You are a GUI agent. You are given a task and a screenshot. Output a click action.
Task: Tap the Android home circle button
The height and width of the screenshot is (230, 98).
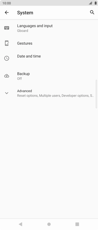[49, 224]
